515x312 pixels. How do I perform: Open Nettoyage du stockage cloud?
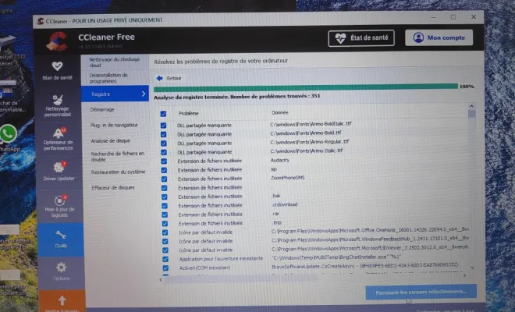tap(115, 62)
